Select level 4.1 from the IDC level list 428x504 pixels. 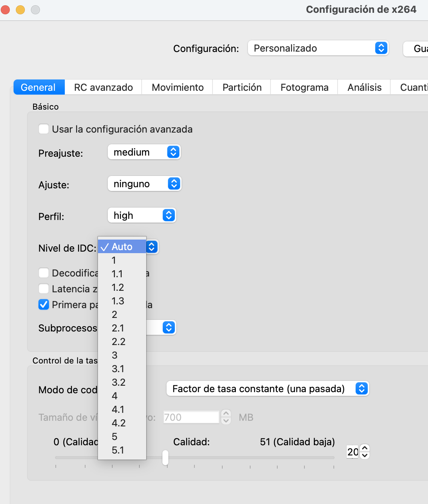pyautogui.click(x=119, y=409)
